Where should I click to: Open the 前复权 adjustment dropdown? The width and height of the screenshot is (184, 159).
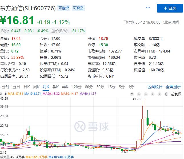[176, 94]
